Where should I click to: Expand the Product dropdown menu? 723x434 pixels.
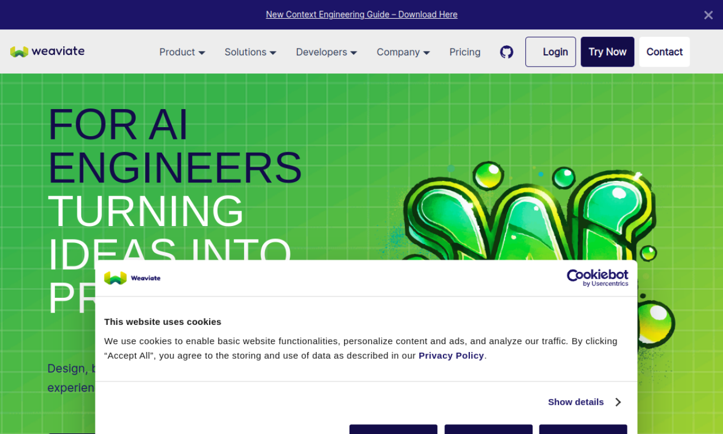click(x=182, y=52)
